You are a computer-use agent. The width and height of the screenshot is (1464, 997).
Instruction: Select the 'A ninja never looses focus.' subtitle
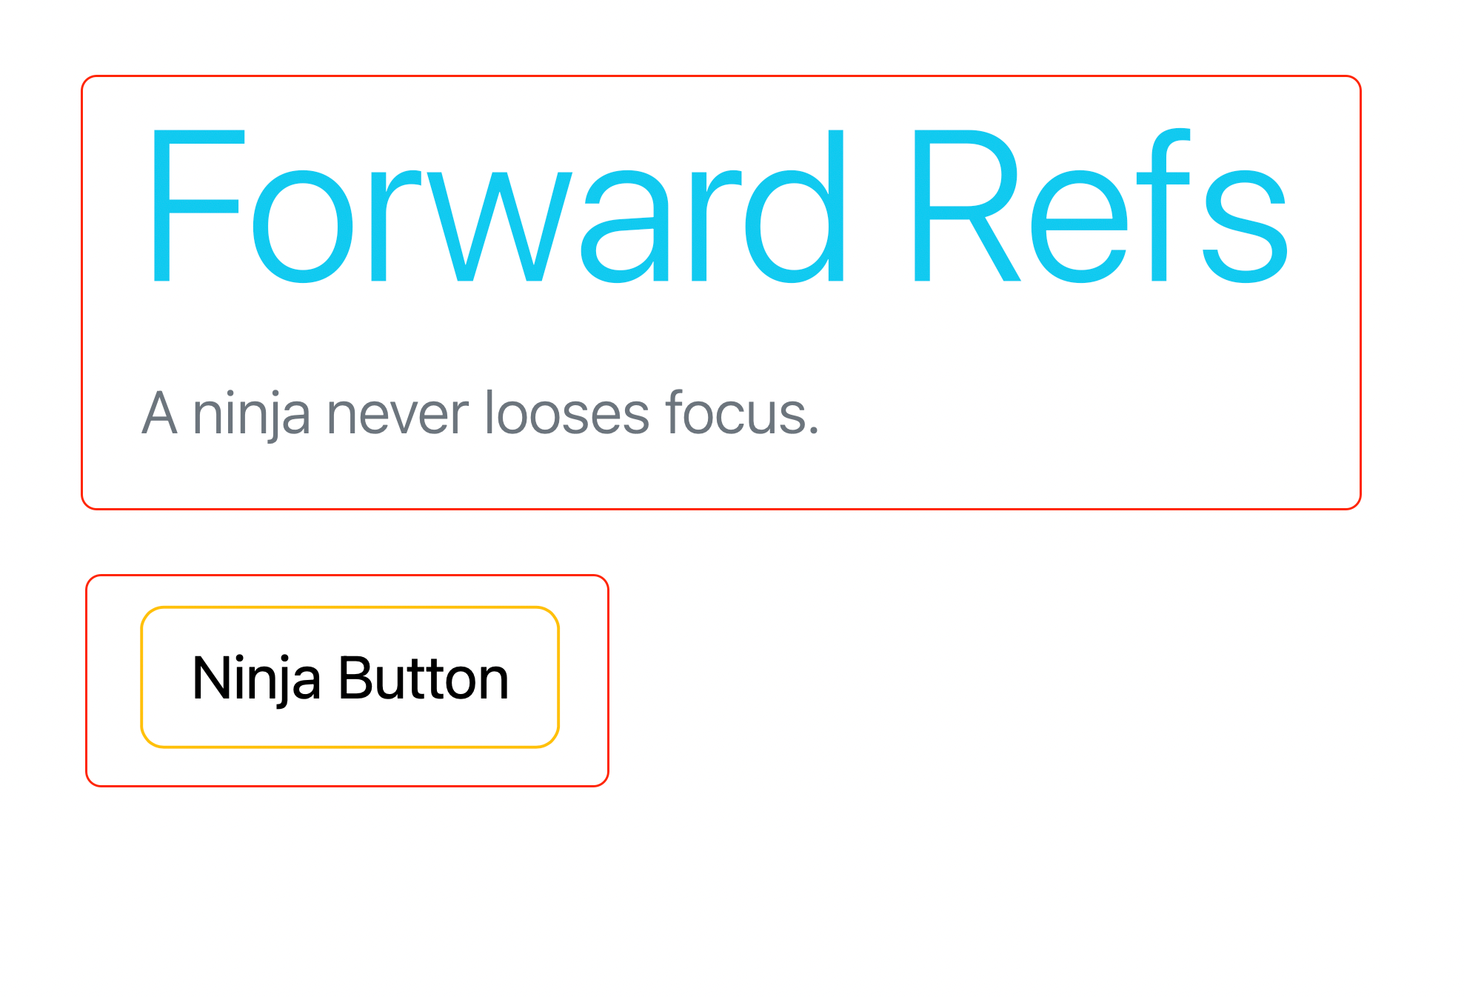[481, 413]
